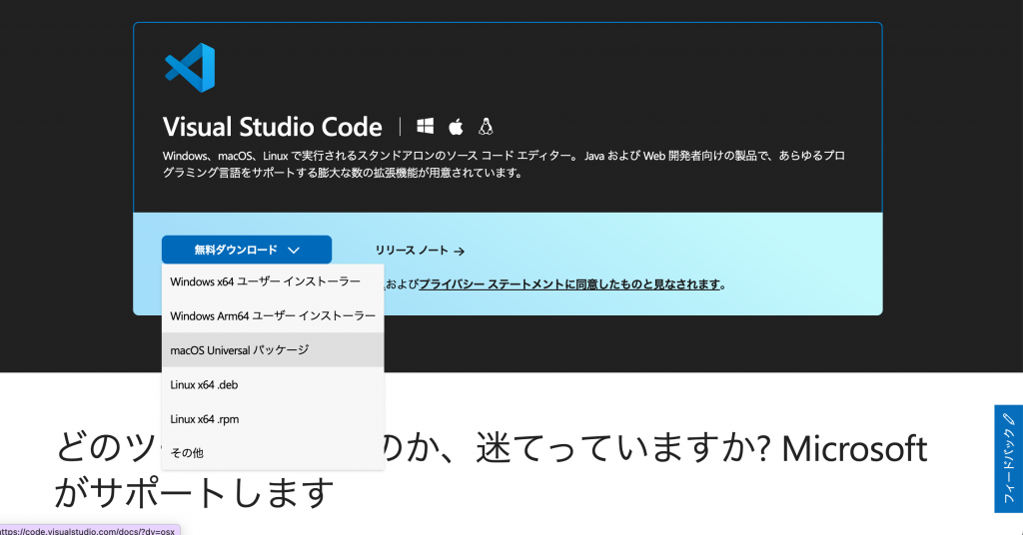Collapse the 無料ダウンロード dropdown button
Viewport: 1023px width, 535px height.
click(247, 250)
